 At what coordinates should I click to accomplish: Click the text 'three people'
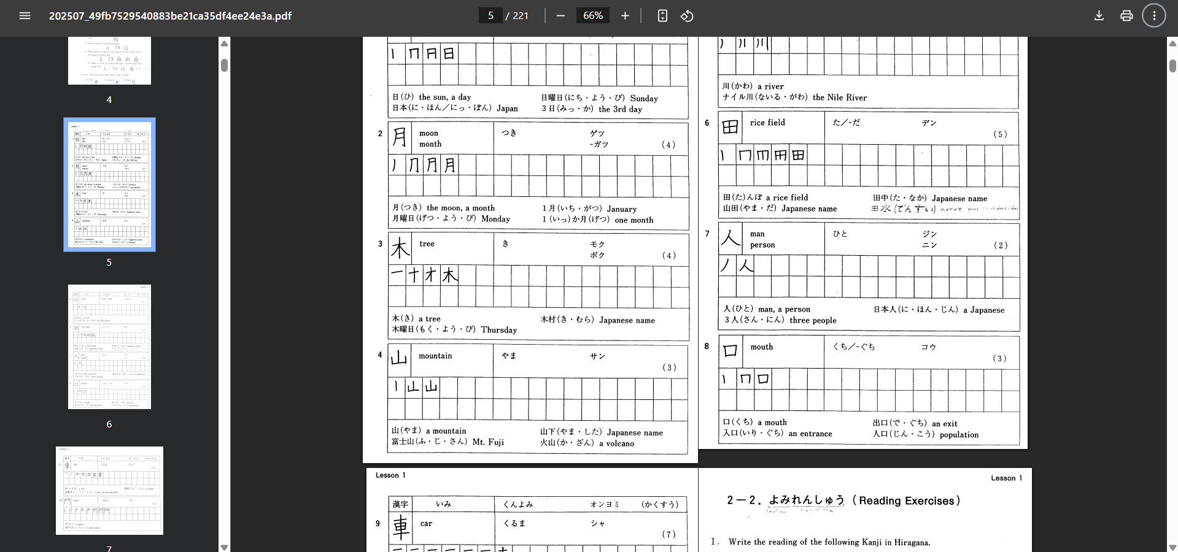(813, 320)
